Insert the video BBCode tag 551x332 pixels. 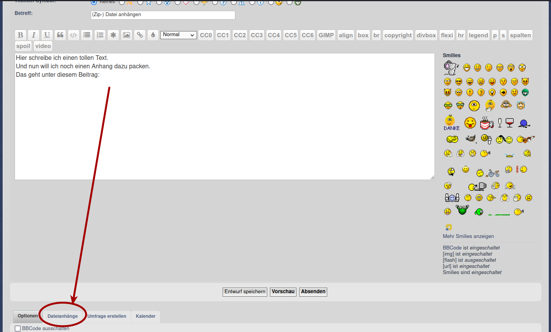click(43, 46)
